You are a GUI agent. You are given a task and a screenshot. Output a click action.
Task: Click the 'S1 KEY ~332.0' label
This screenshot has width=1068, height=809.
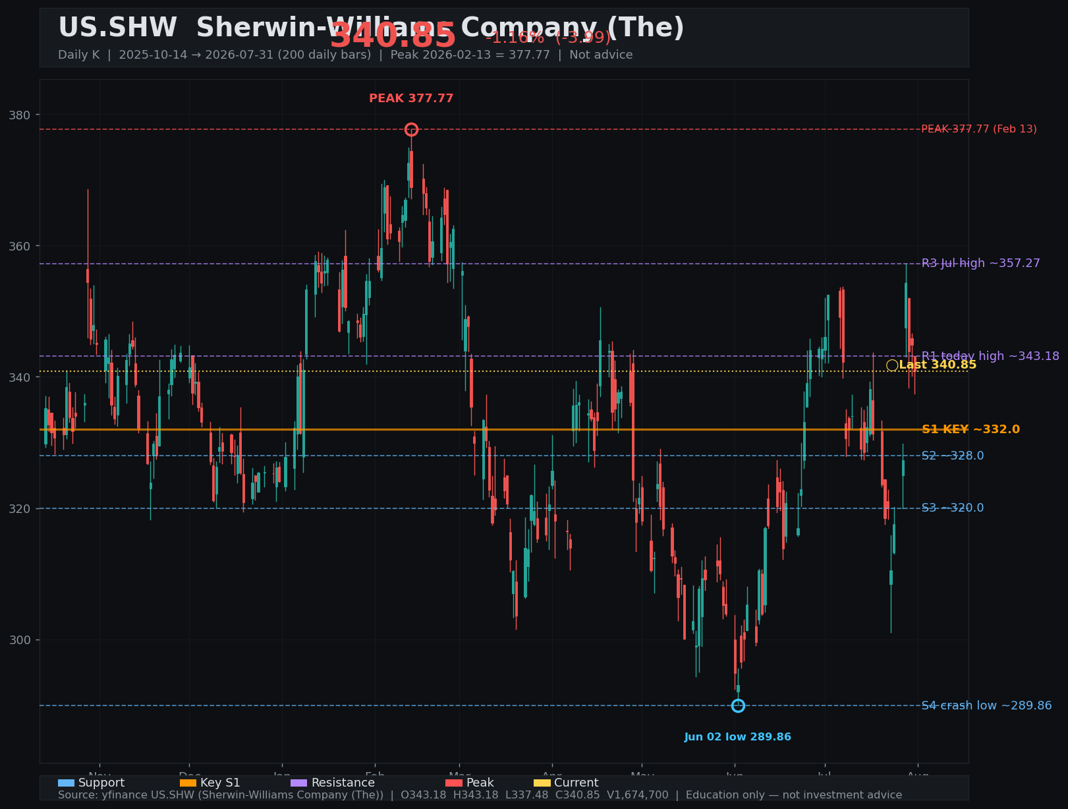coord(971,429)
